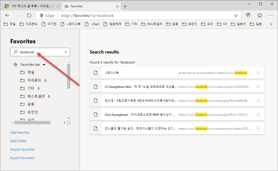Close the Favorites tab
The image size is (278, 171).
coord(117,6)
